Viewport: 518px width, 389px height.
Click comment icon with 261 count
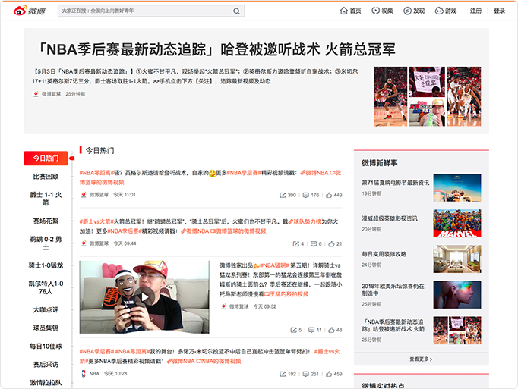(306, 374)
